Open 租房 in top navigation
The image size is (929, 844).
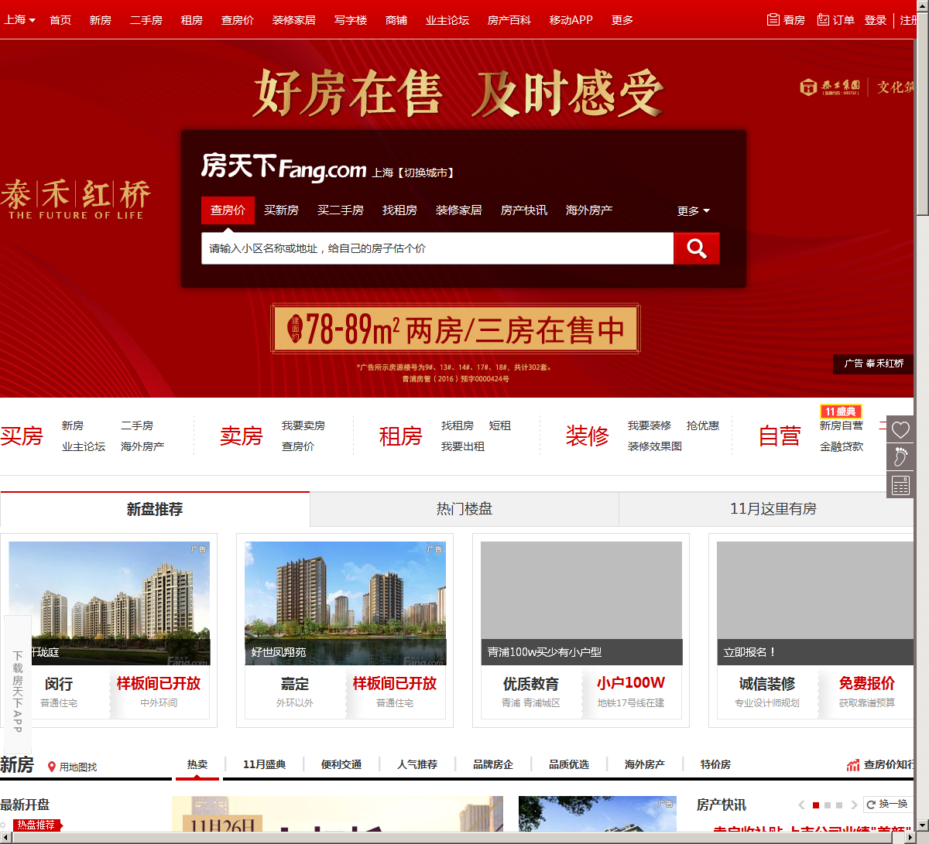click(192, 20)
